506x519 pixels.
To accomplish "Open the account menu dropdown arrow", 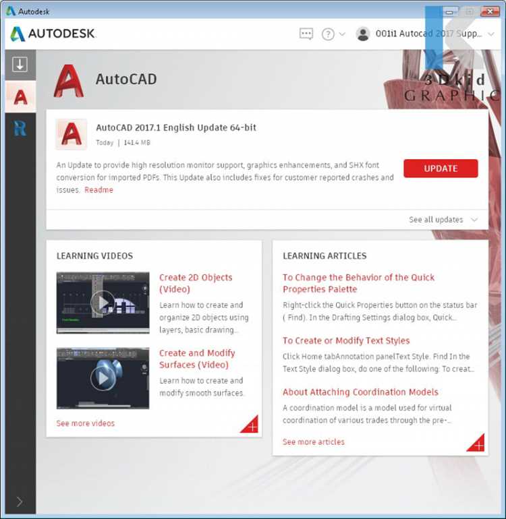I will point(491,34).
